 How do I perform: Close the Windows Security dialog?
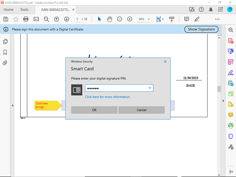[165, 62]
